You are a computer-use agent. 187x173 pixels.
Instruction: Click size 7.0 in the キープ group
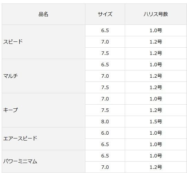tap(105, 99)
